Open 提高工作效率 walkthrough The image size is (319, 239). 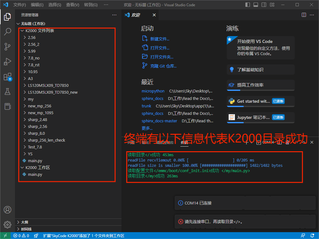point(261,85)
